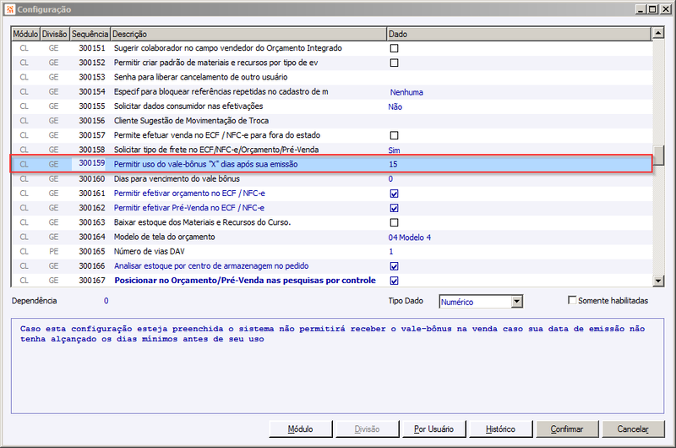Click value 0 for Dias para vencimento
Image resolution: width=676 pixels, height=448 pixels.
pos(390,179)
